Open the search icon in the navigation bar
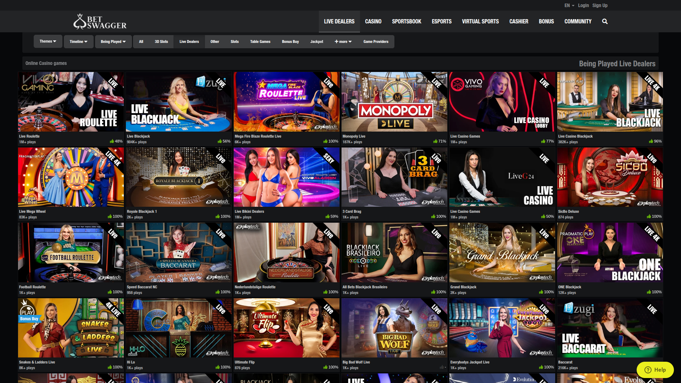The width and height of the screenshot is (681, 383). [x=605, y=21]
